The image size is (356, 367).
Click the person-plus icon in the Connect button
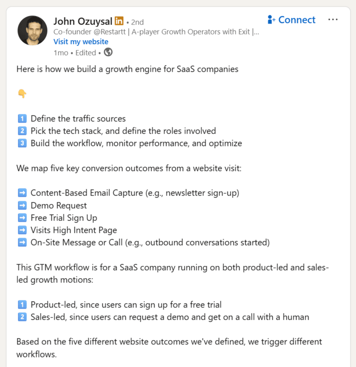point(272,19)
